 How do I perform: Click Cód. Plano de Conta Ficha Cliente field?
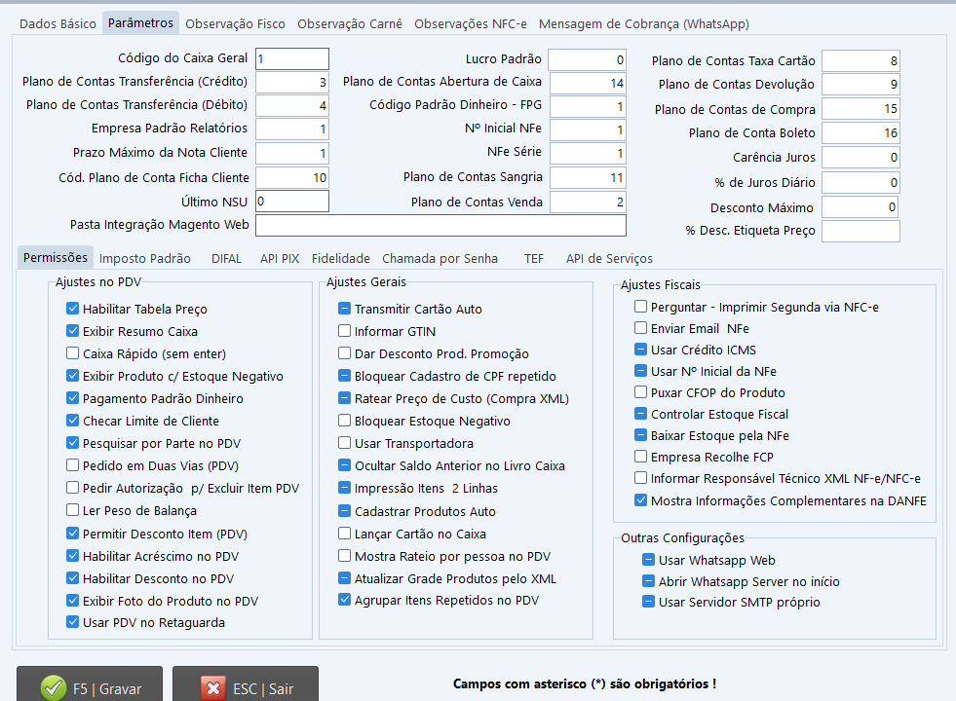292,178
